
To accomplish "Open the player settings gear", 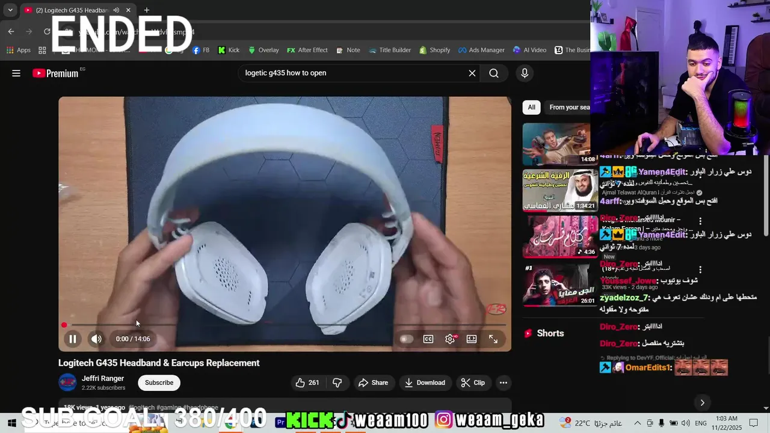I will (x=450, y=339).
